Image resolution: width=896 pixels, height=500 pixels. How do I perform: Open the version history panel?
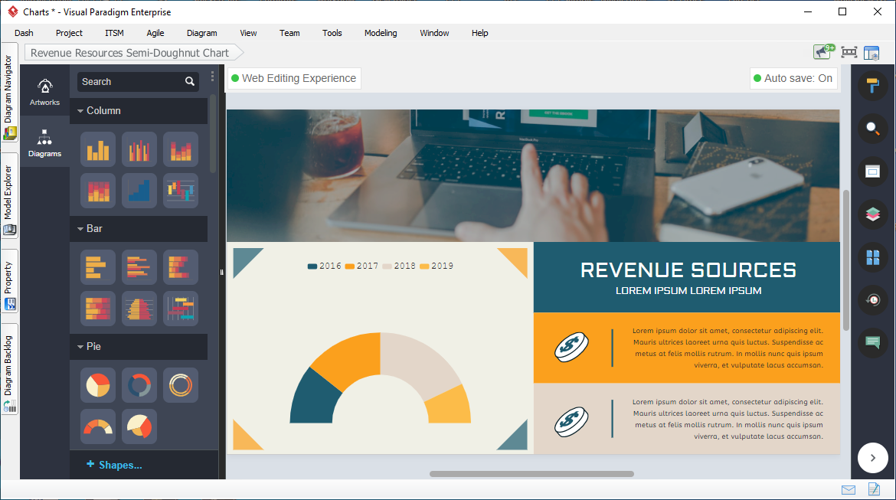(872, 300)
